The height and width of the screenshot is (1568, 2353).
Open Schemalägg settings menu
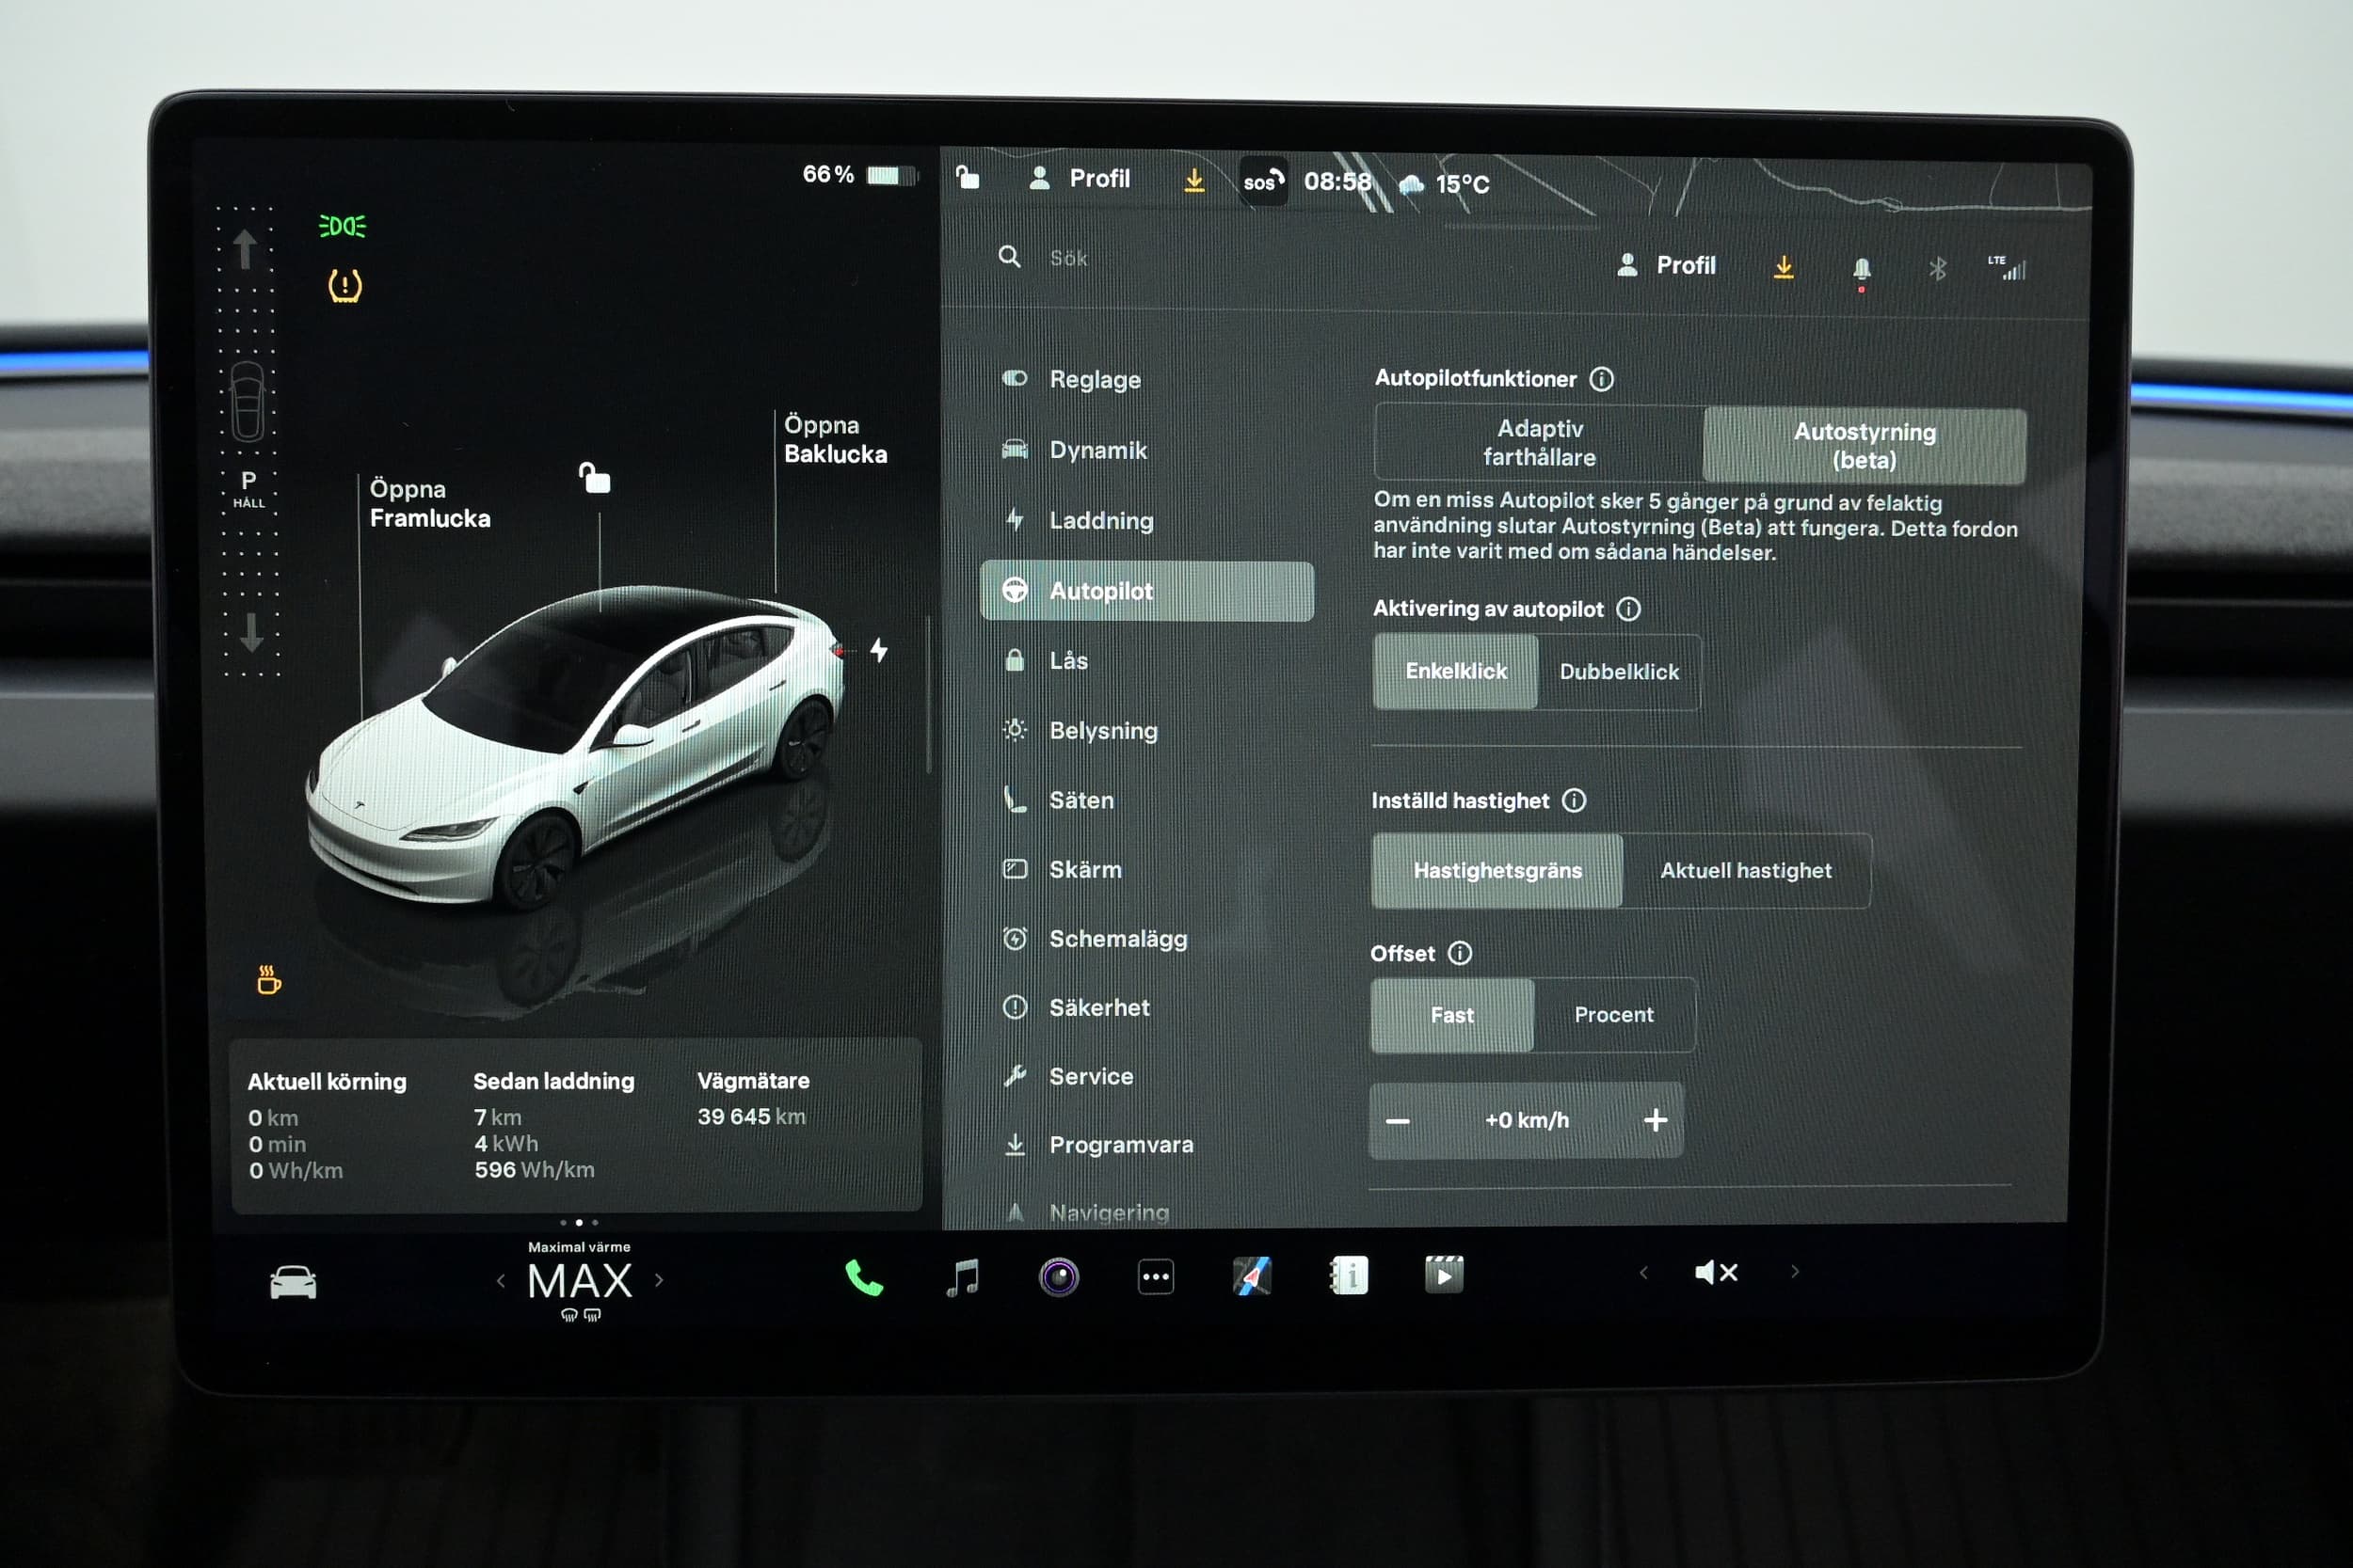pyautogui.click(x=1146, y=939)
